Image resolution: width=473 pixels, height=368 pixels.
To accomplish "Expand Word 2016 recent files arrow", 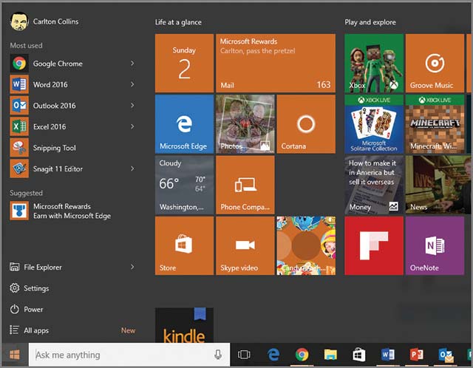I will point(132,85).
